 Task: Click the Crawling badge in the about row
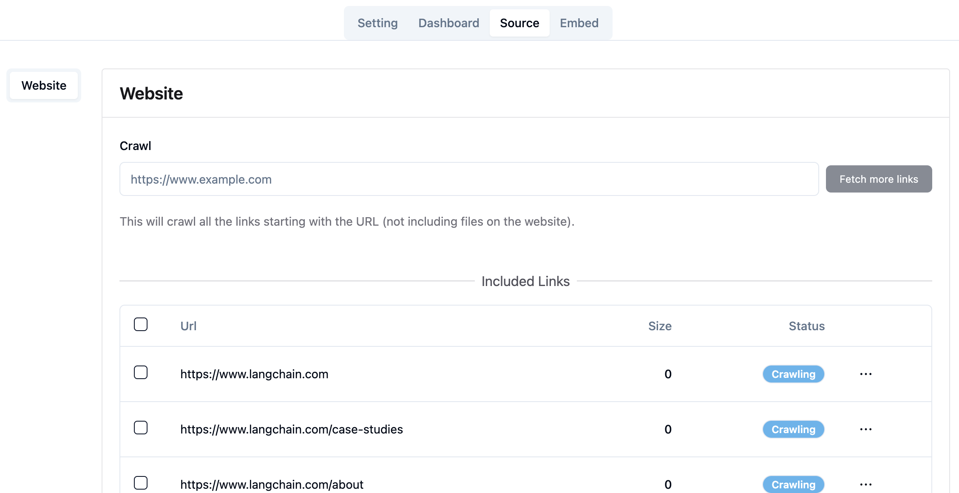793,484
